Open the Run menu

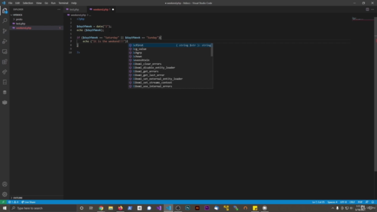53,3
